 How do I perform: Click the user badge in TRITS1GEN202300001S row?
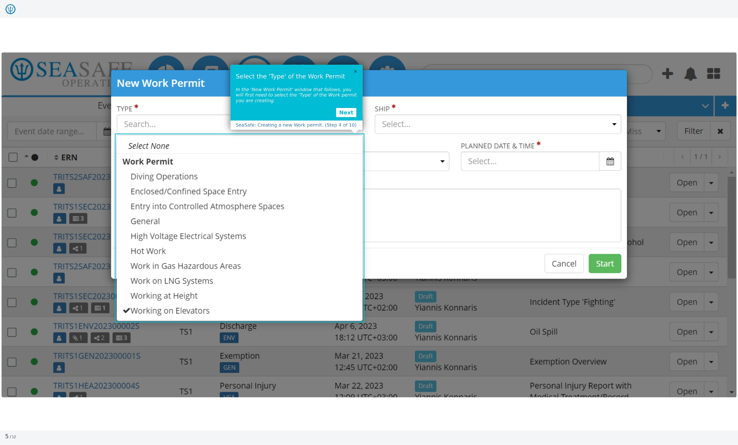[59, 368]
